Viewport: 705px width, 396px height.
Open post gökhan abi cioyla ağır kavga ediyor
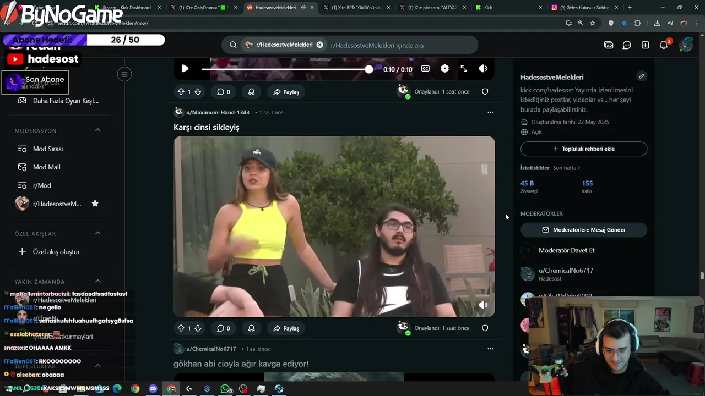(241, 364)
